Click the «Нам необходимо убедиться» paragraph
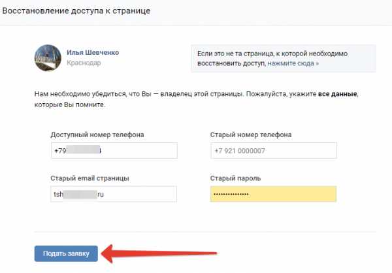Viewport: 392px width, 273px height. click(197, 99)
